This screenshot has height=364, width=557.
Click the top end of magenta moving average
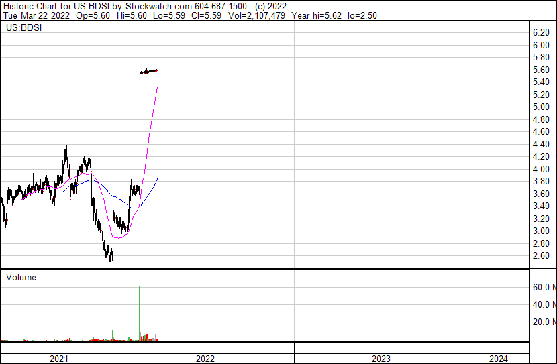point(158,88)
